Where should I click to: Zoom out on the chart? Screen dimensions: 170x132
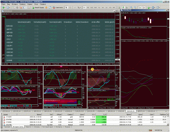(x=135, y=8)
